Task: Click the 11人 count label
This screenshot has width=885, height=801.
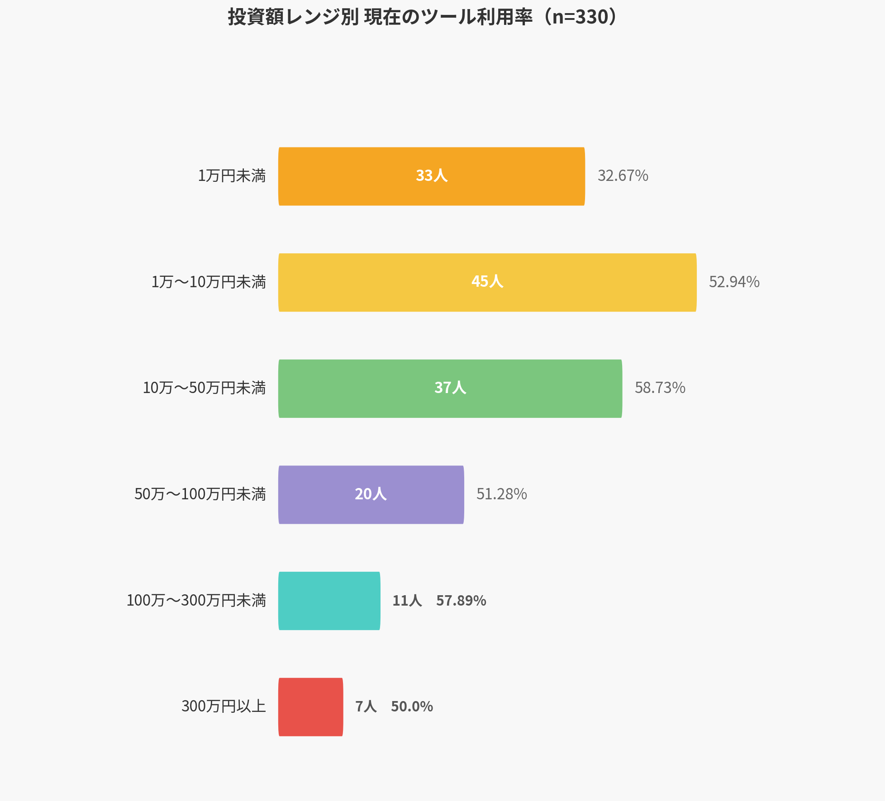Action: pyautogui.click(x=407, y=601)
